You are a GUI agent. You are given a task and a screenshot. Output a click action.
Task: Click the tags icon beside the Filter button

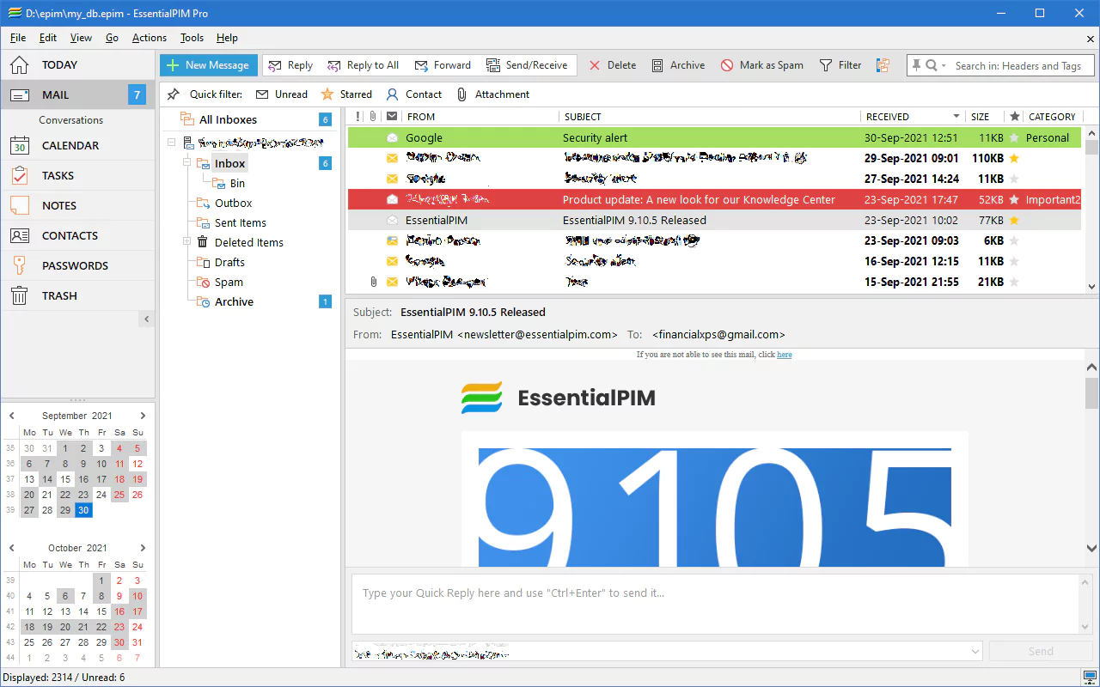(883, 64)
